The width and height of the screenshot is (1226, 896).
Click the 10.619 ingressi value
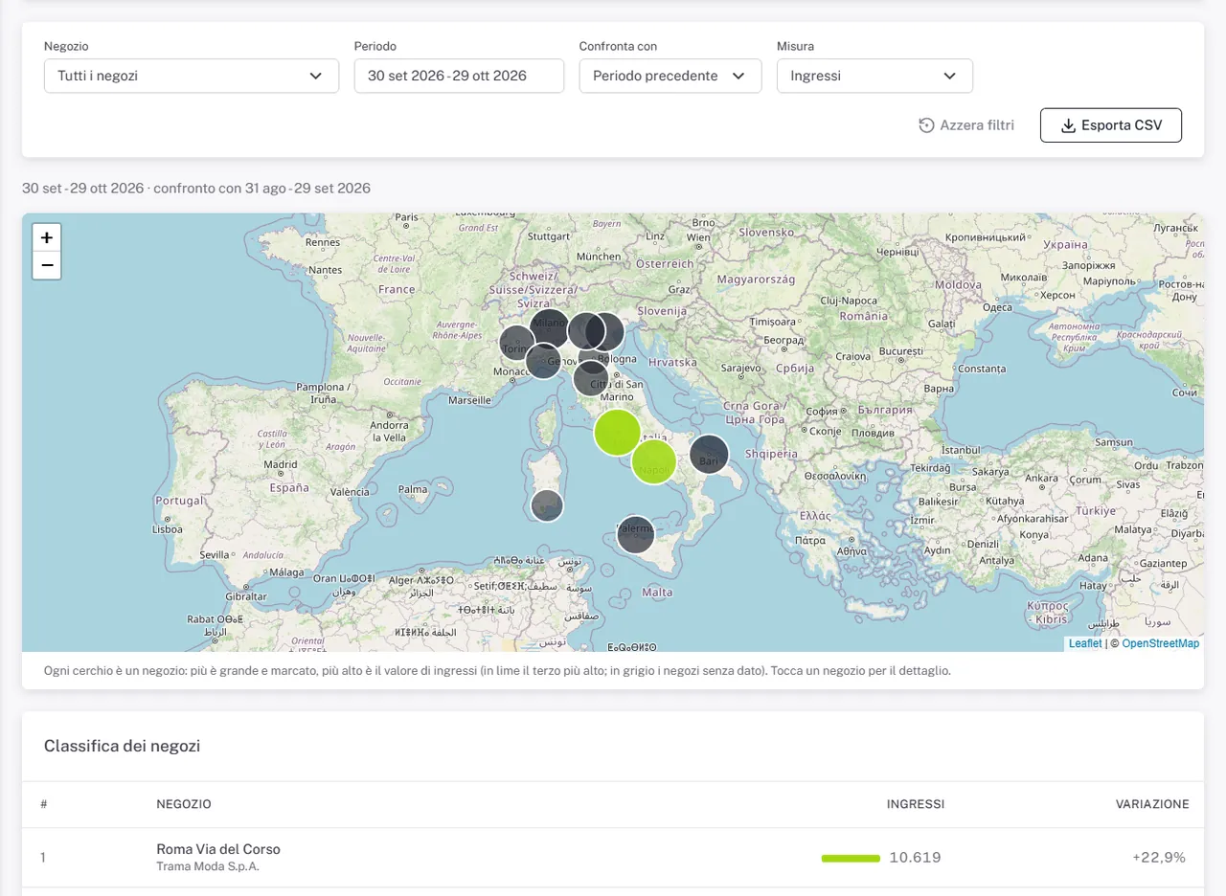pos(917,858)
